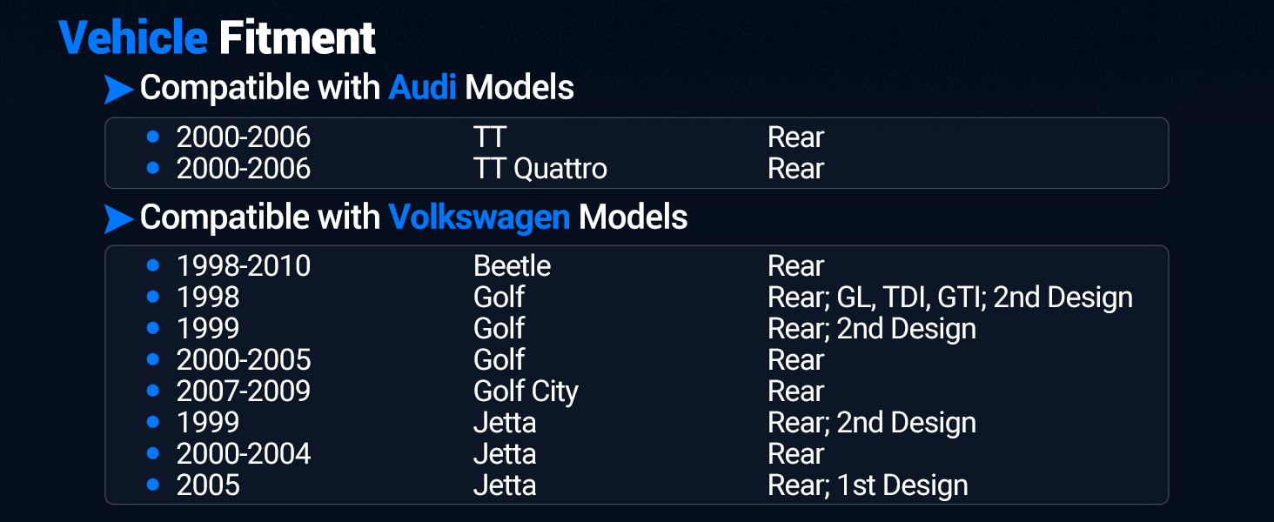Click "Rear; GL, TDI, GTI; 2nd Design" text
The height and width of the screenshot is (522, 1274).
pyautogui.click(x=950, y=298)
